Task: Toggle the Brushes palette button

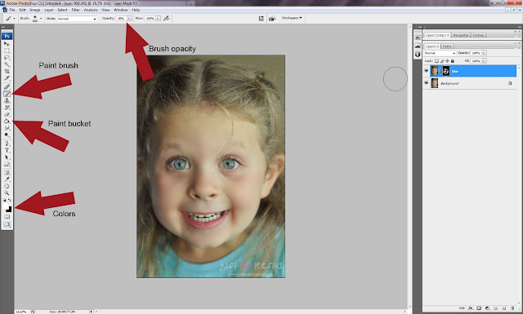Action: coord(261,18)
